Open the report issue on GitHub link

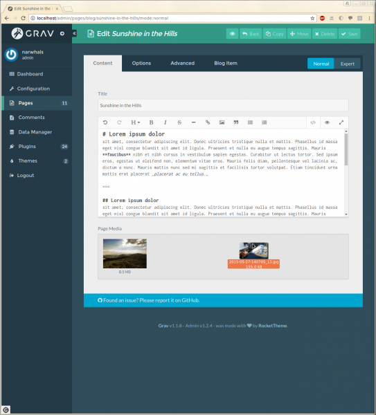click(149, 300)
